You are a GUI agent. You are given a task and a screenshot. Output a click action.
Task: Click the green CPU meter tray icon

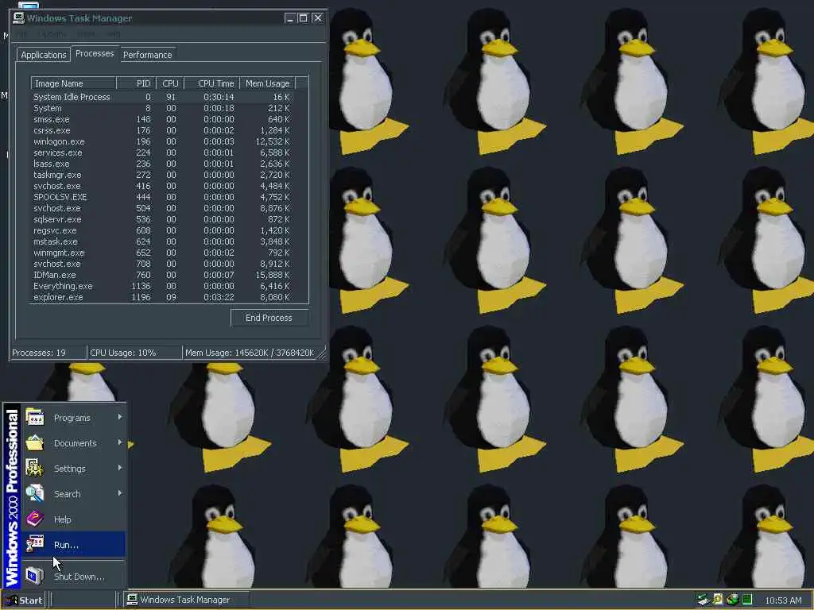click(746, 600)
